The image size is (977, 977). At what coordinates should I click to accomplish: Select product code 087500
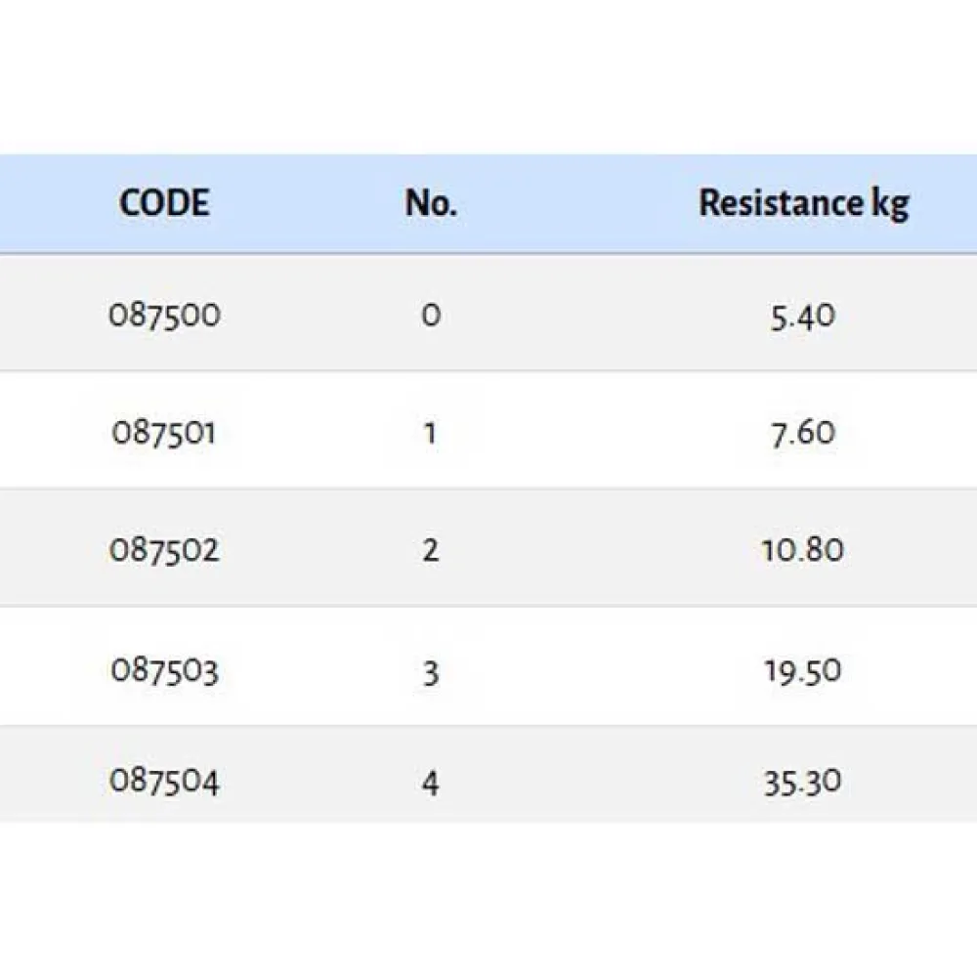[164, 316]
